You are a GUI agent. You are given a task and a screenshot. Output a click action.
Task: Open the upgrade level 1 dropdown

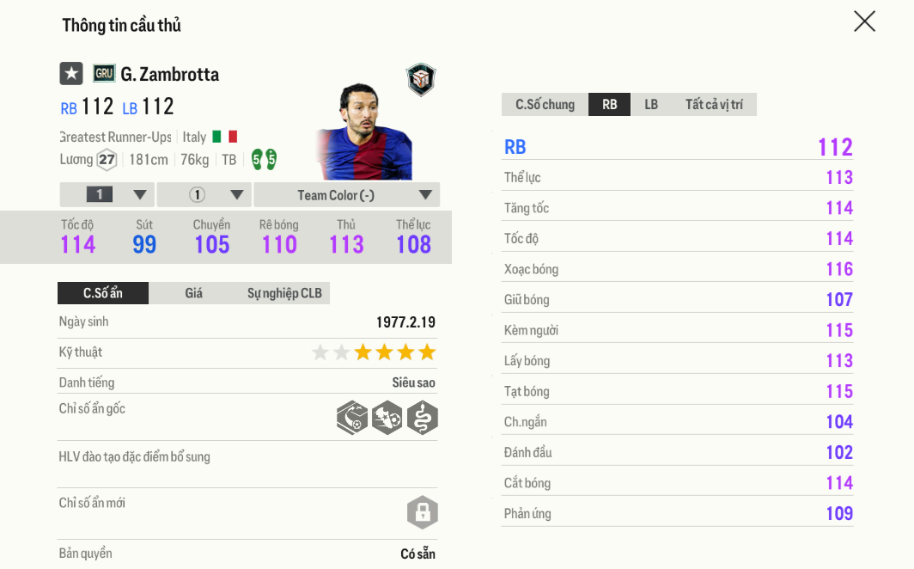point(107,195)
